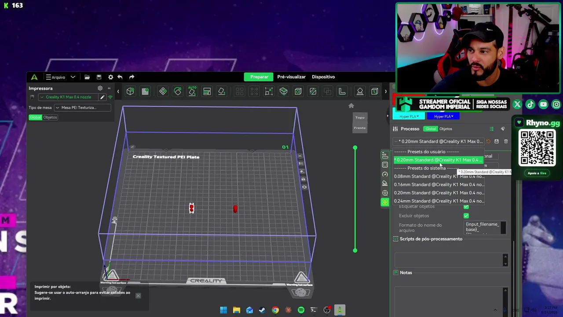The height and width of the screenshot is (317, 563).
Task: Select Objetos in the Processo panel
Action: tap(446, 129)
